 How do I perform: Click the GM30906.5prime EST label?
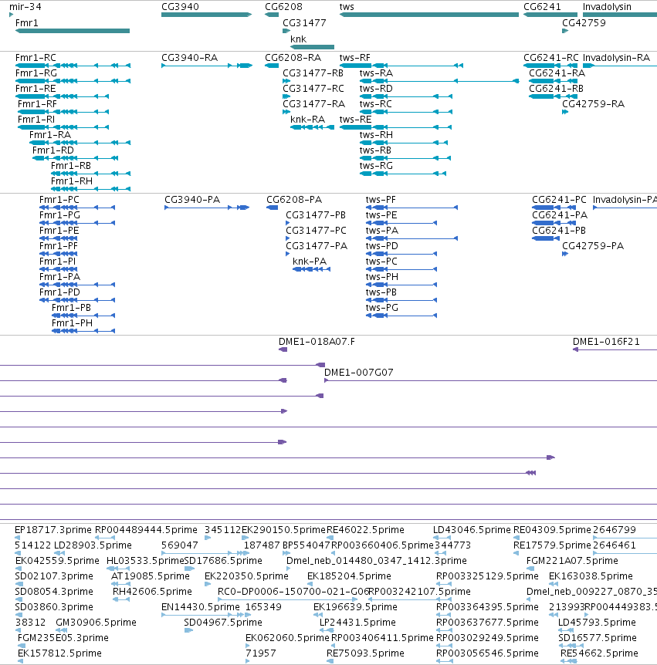[96, 623]
